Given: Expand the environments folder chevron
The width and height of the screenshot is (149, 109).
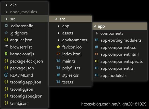Looking at the screenshot, I should [59, 40].
